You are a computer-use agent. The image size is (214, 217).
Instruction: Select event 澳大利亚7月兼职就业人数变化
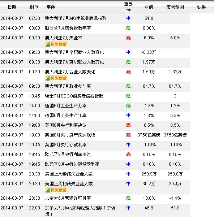point(74,62)
